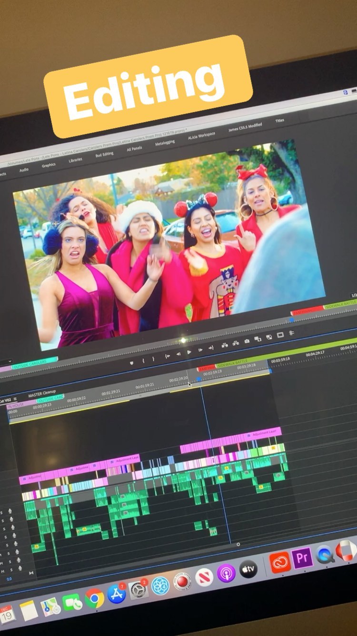This screenshot has width=357, height=636.
Task: Open the News app from the Dock
Action: 204,577
